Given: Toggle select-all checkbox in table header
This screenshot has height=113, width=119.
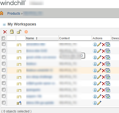Looking at the screenshot, I should pyautogui.click(x=4, y=38).
